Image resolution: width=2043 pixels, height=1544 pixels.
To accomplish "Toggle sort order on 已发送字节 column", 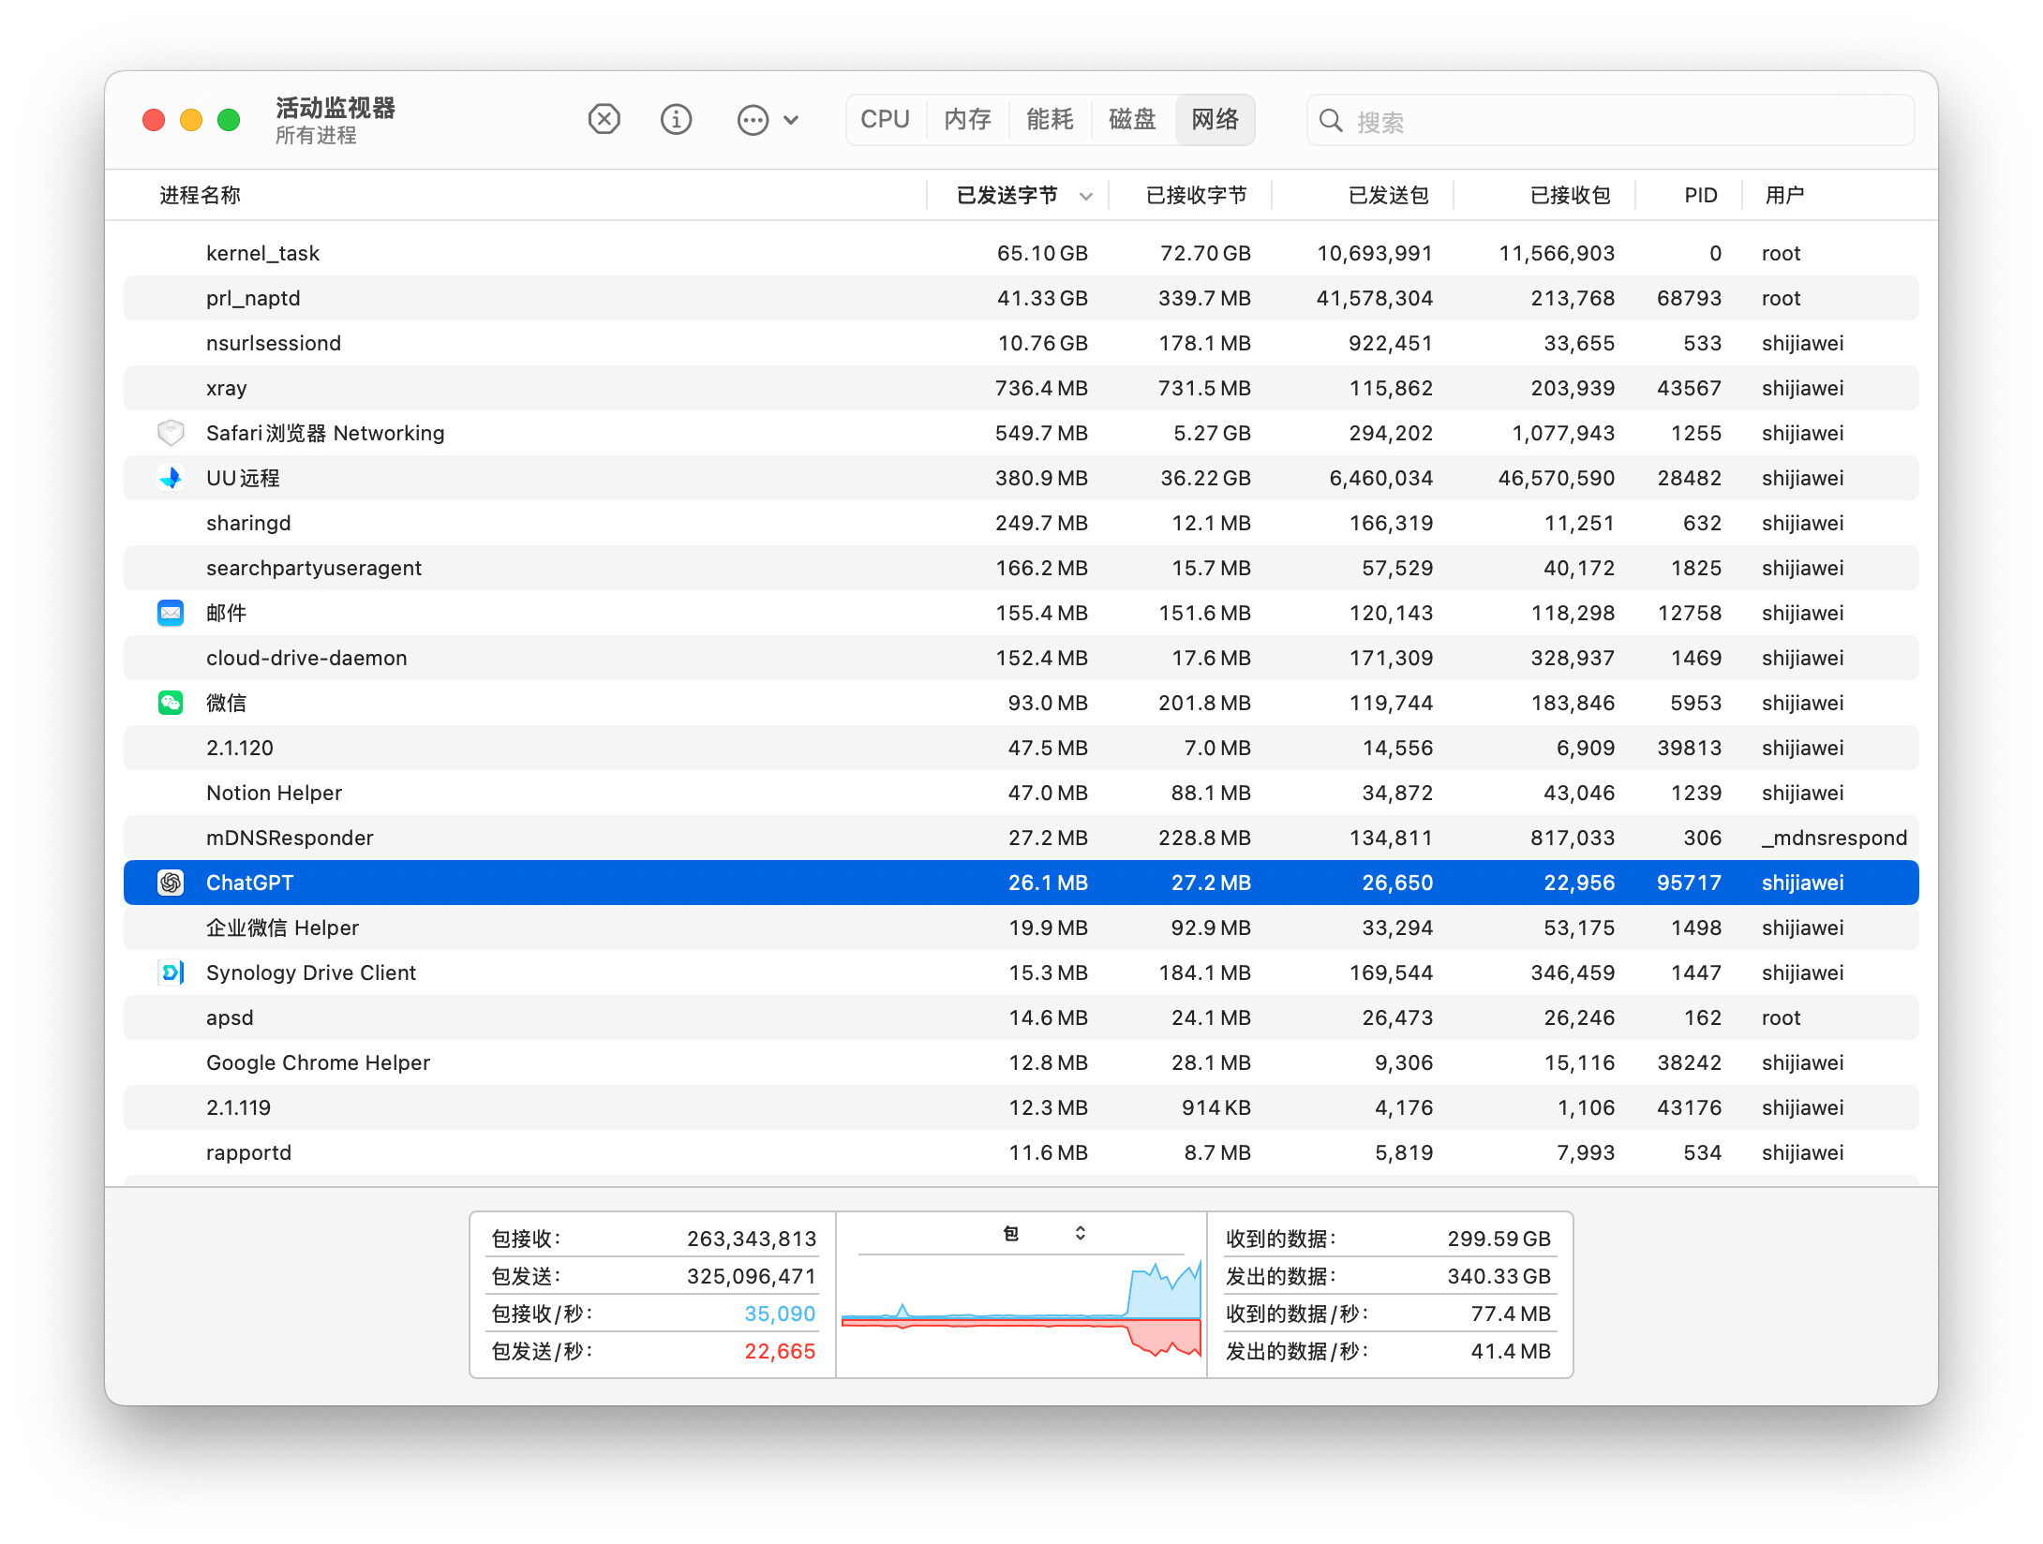I will point(1018,195).
